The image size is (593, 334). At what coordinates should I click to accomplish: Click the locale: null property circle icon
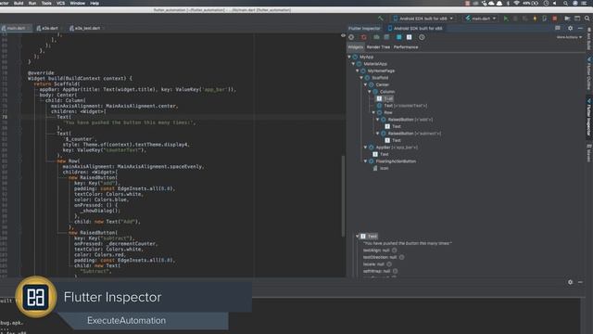point(389,263)
